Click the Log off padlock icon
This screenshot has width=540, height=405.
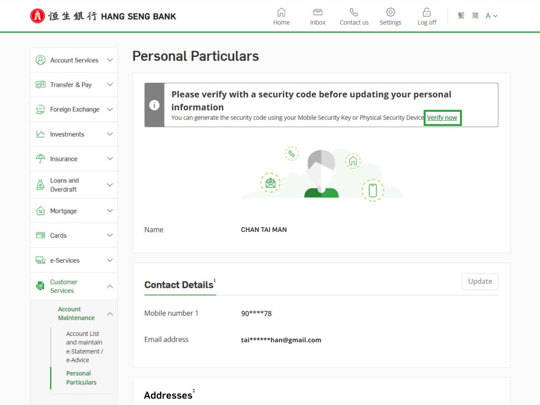pyautogui.click(x=427, y=12)
